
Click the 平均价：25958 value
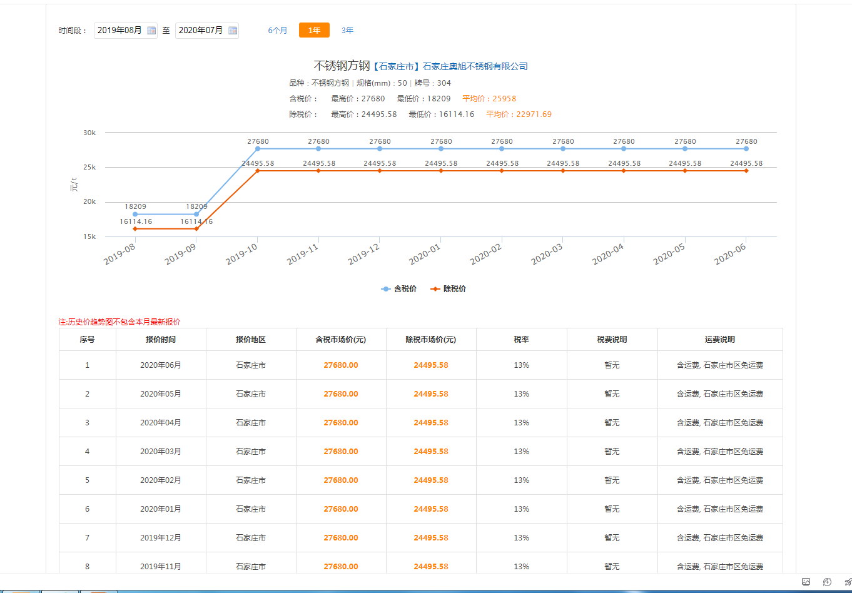(489, 99)
